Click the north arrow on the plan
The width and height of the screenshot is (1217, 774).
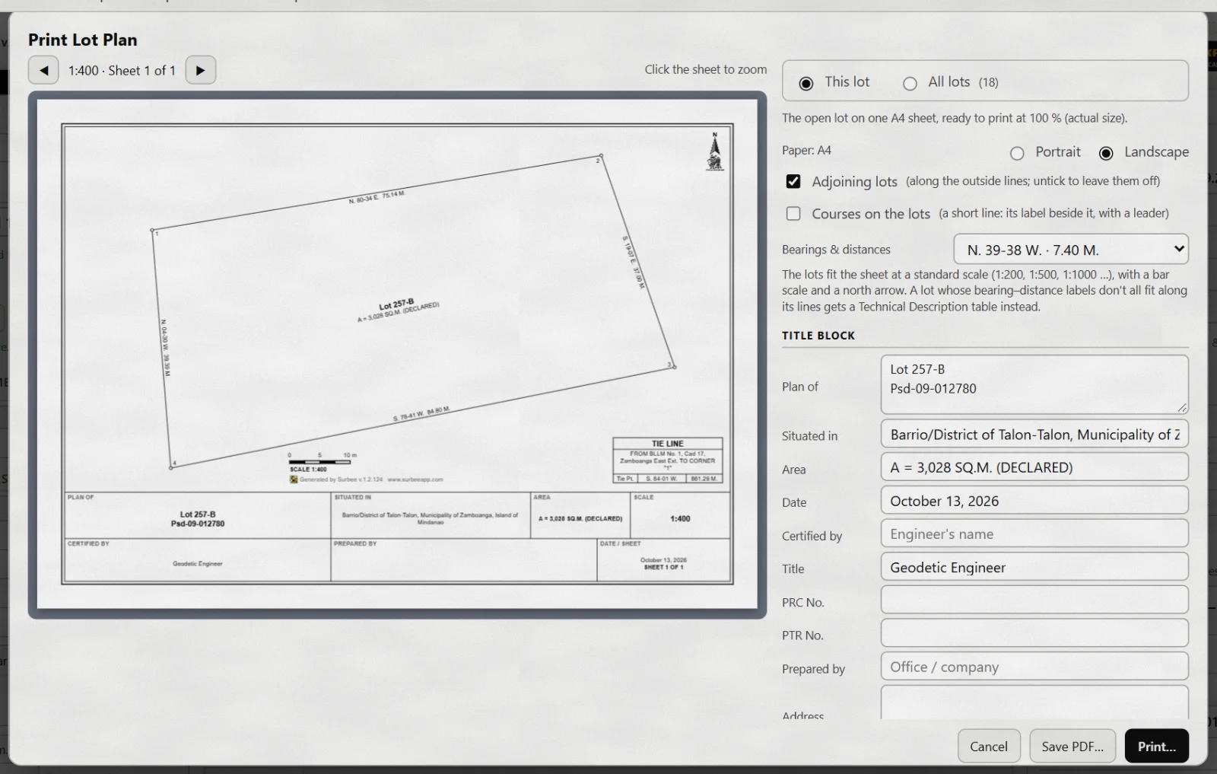(714, 151)
